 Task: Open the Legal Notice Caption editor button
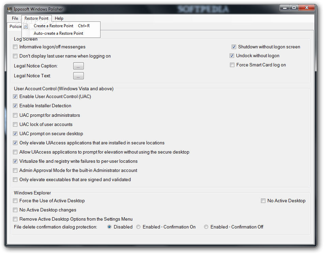[x=78, y=66]
